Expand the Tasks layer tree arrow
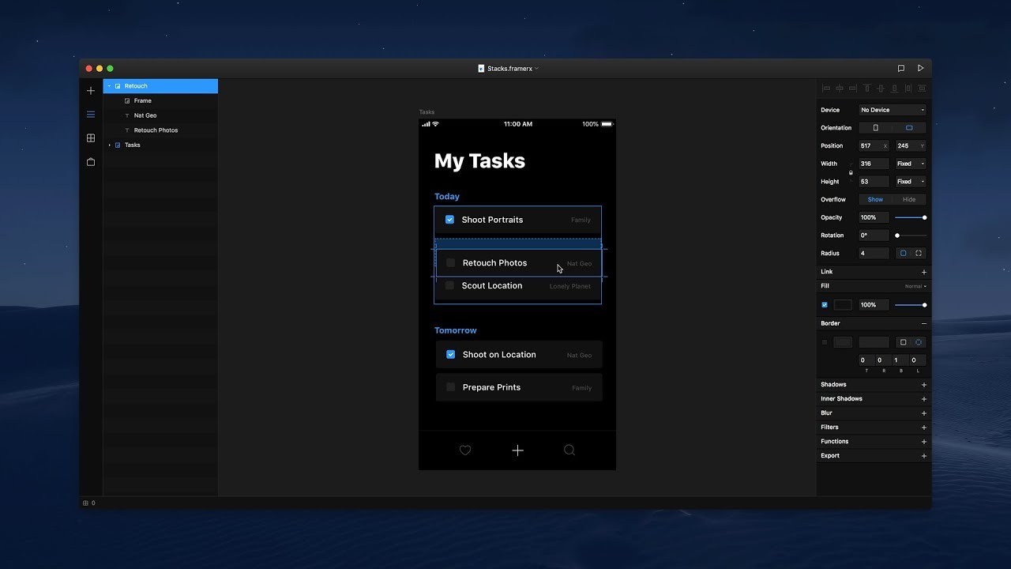This screenshot has height=569, width=1011. point(110,145)
